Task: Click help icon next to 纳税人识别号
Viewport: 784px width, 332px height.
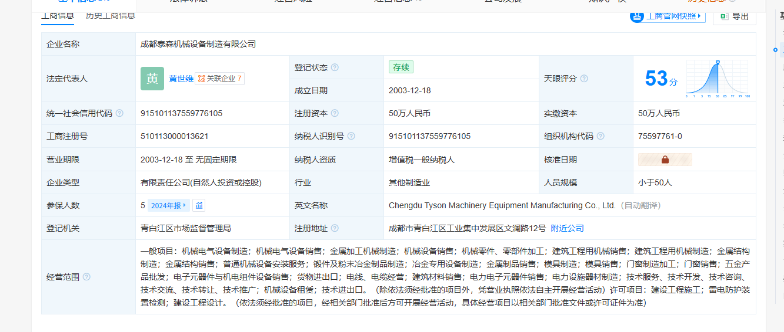Action: coord(351,136)
